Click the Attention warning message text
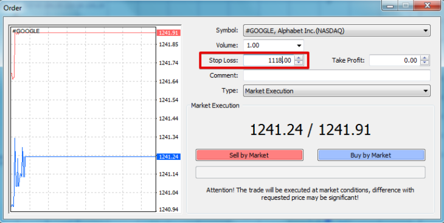This screenshot has width=444, height=223. tap(310, 194)
